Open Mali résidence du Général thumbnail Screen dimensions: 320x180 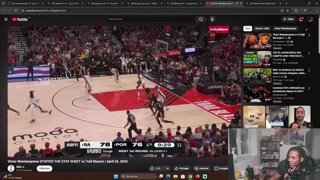pos(257,76)
